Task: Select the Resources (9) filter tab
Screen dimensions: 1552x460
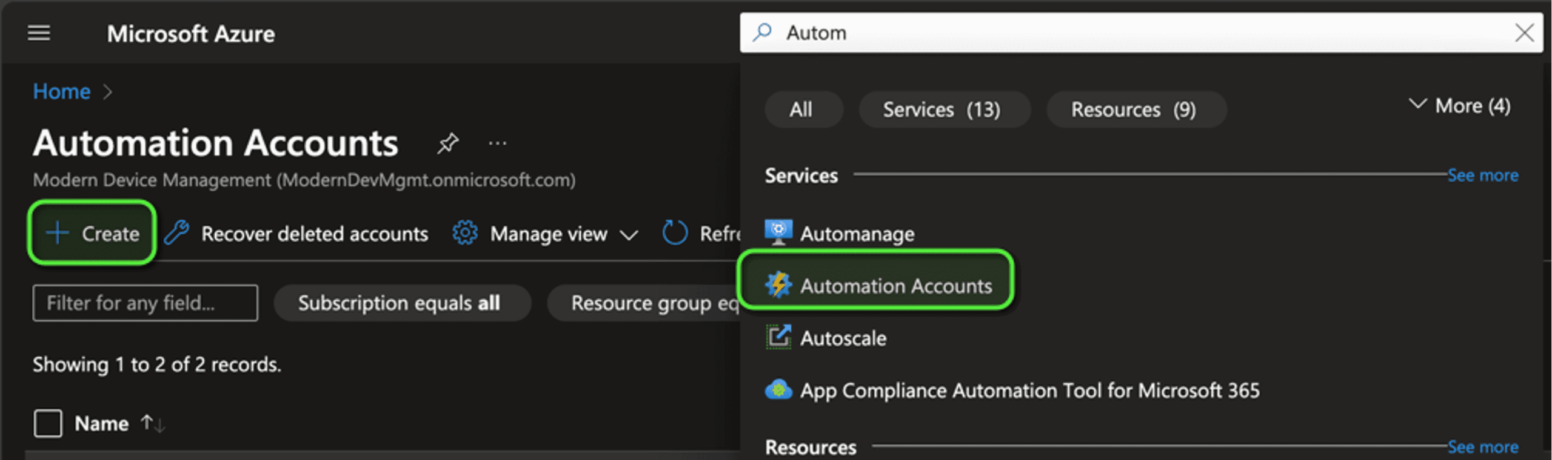Action: point(1134,110)
